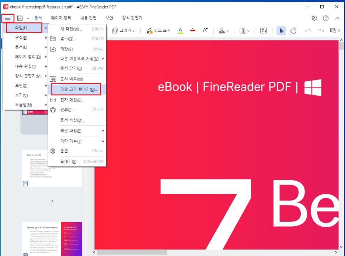Open the 파일 menu item
The height and width of the screenshot is (256, 345).
[x=24, y=28]
